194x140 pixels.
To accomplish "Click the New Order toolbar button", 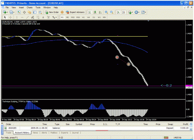I will click(x=52, y=12).
